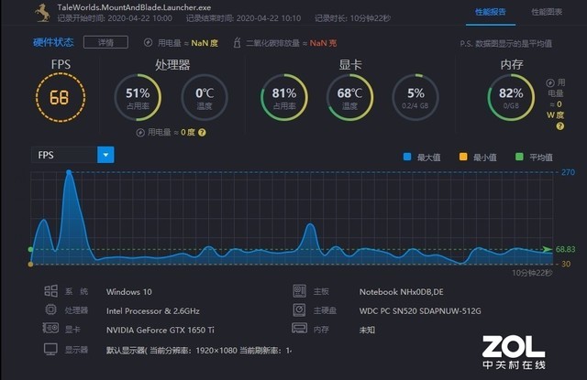Click the GPU 5% video memory gauge
The height and width of the screenshot is (380, 587).
click(x=415, y=97)
